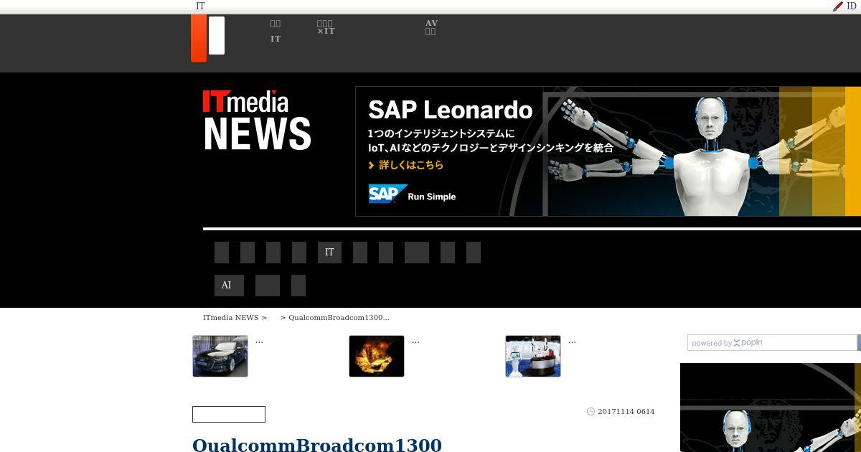Click the QualcommBroadcom1300 article headline
The width and height of the screenshot is (861, 452).
[x=317, y=445]
